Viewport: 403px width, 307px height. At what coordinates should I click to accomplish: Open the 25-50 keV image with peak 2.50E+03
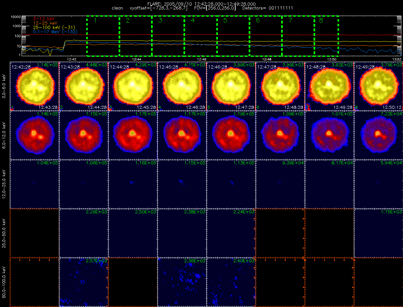pos(133,233)
